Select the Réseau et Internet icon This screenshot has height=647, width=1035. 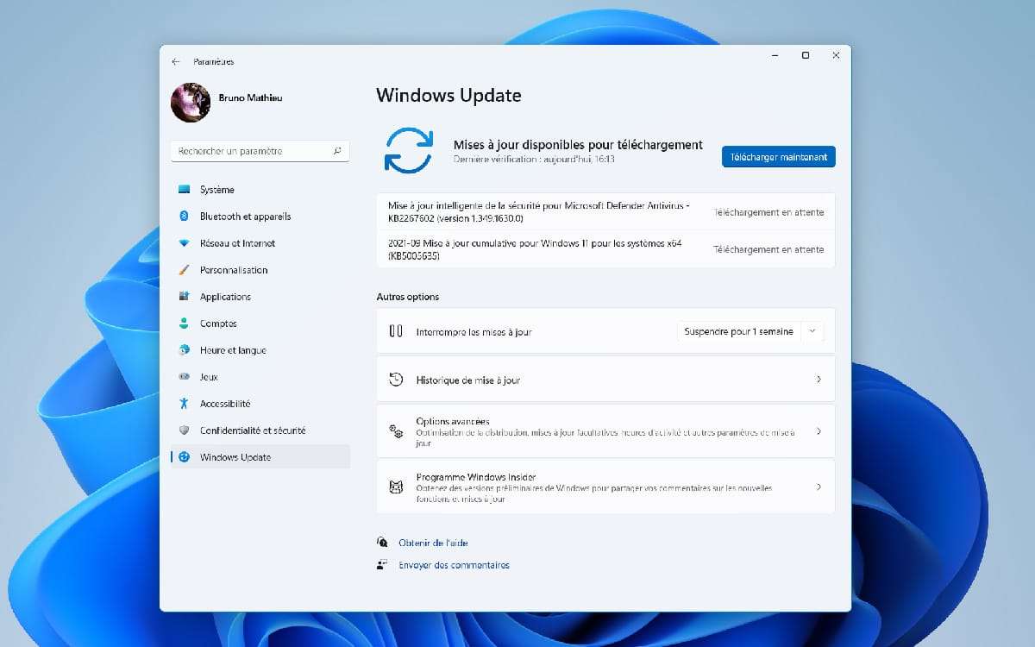coord(184,243)
